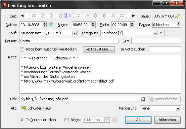
Task: Increase Pause minutes with up arrow
Action: click(179, 23)
